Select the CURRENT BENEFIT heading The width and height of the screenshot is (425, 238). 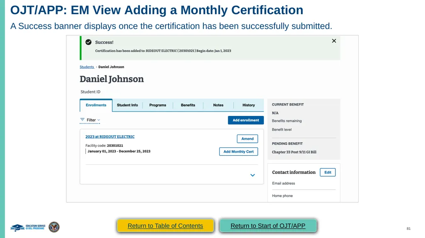tap(288, 104)
